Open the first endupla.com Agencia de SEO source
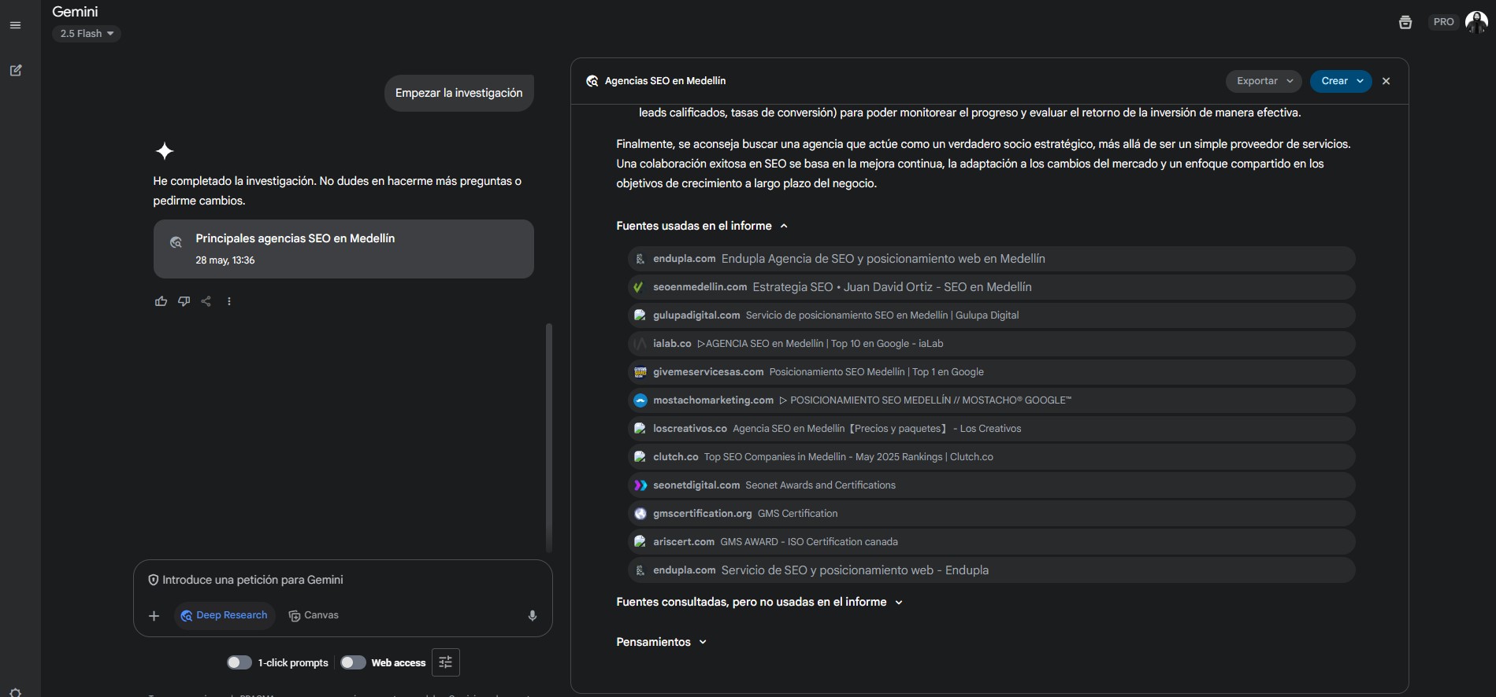The width and height of the screenshot is (1496, 697). (x=991, y=259)
